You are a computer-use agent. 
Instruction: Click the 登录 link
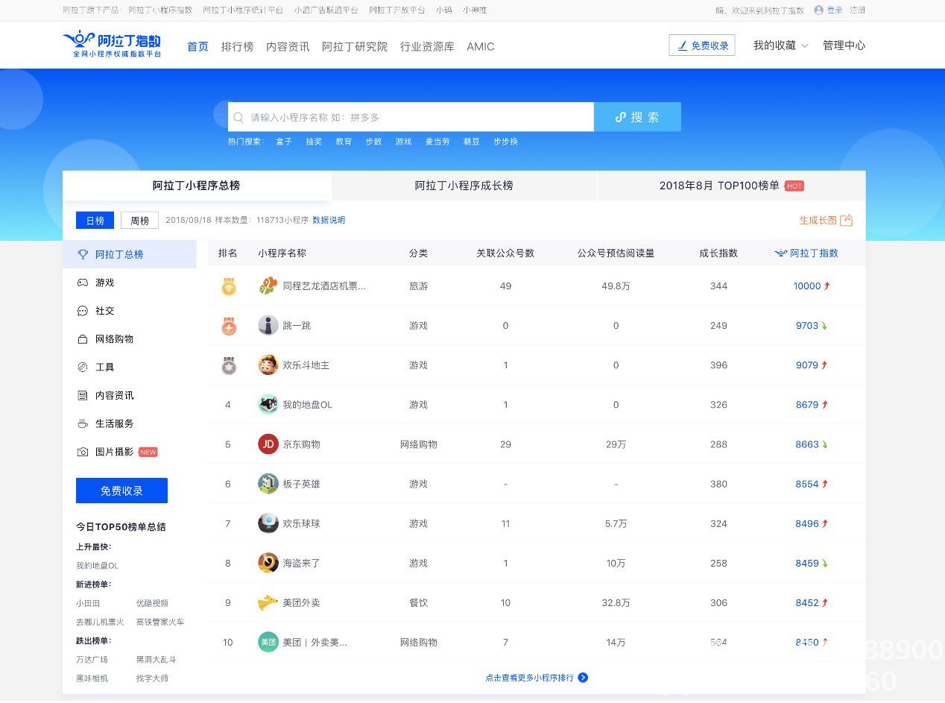pos(835,10)
